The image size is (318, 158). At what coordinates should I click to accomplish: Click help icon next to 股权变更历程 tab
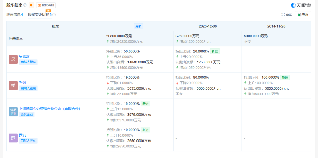[54, 14]
